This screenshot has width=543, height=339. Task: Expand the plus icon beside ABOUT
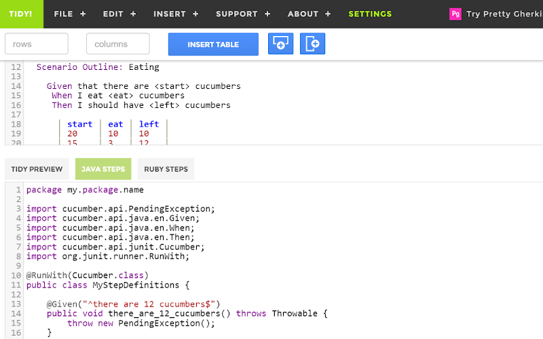[x=328, y=14]
